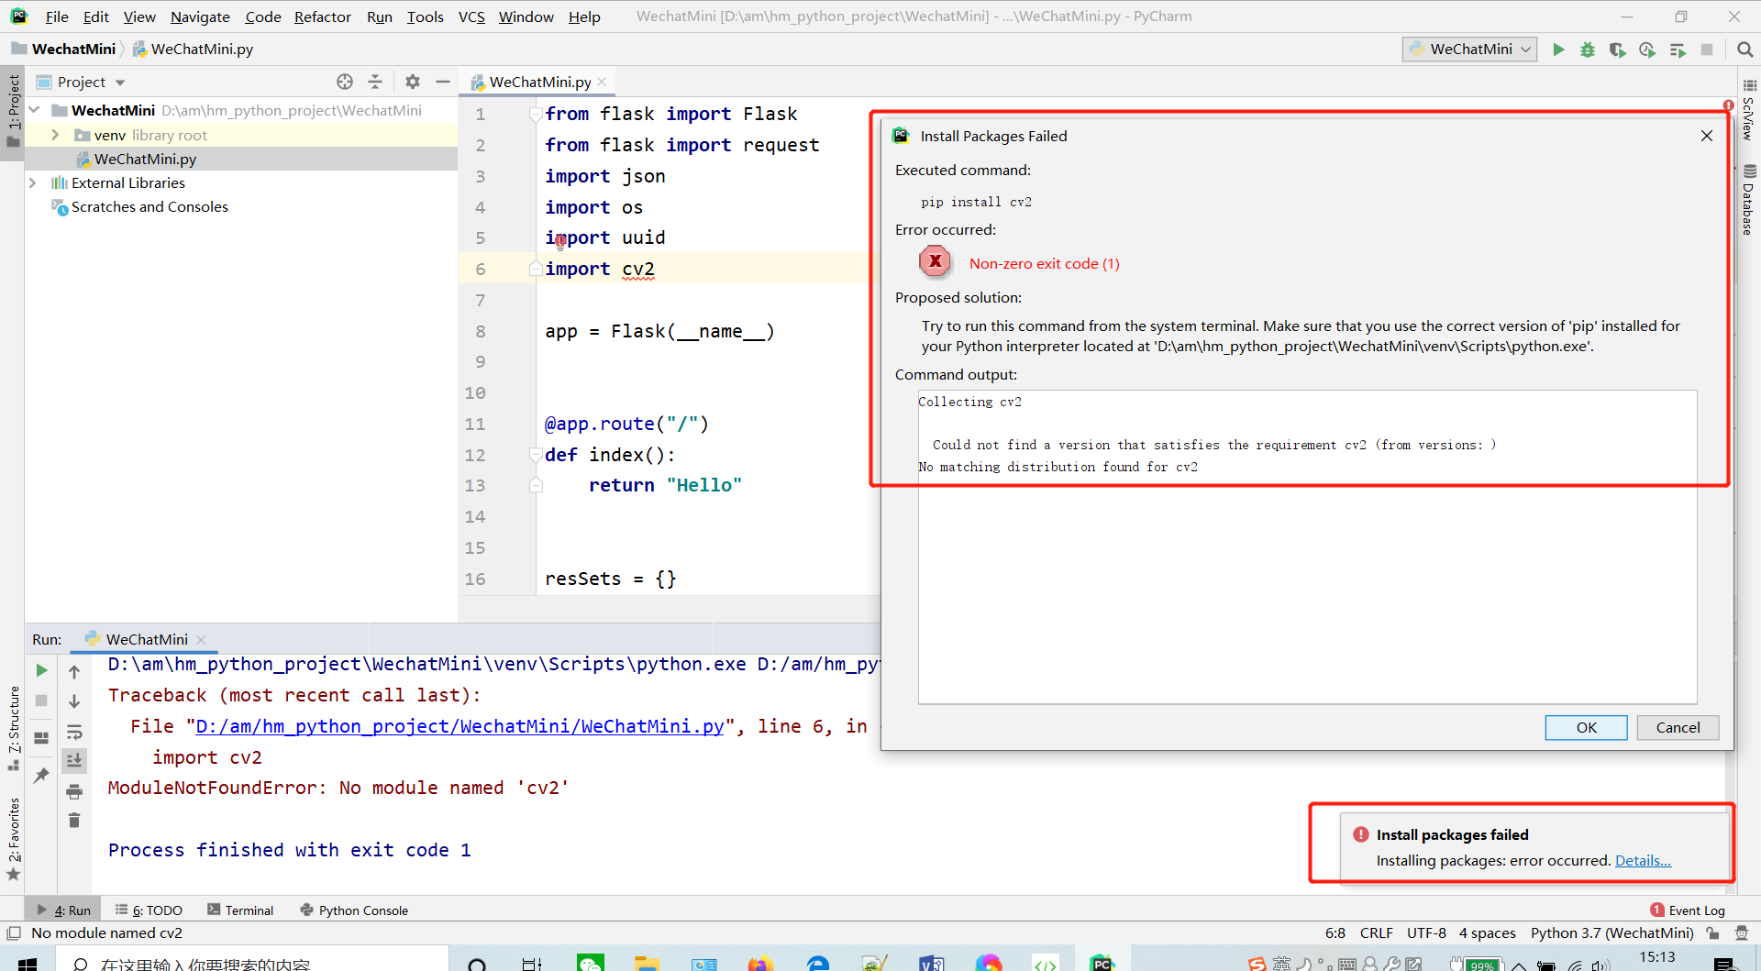This screenshot has width=1761, height=971.
Task: Expand the venv library root node
Action: [x=55, y=135]
